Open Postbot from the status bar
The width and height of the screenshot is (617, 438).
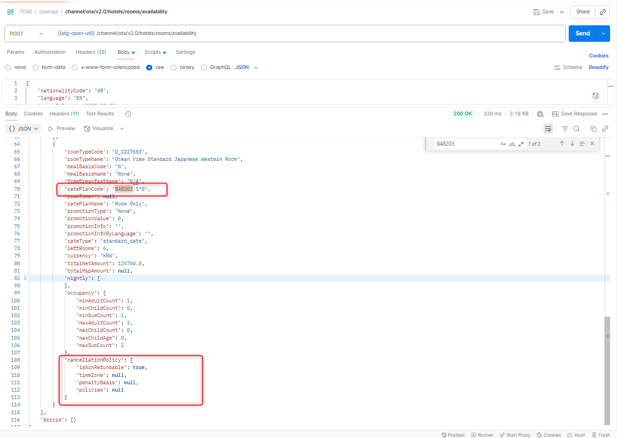pos(453,435)
